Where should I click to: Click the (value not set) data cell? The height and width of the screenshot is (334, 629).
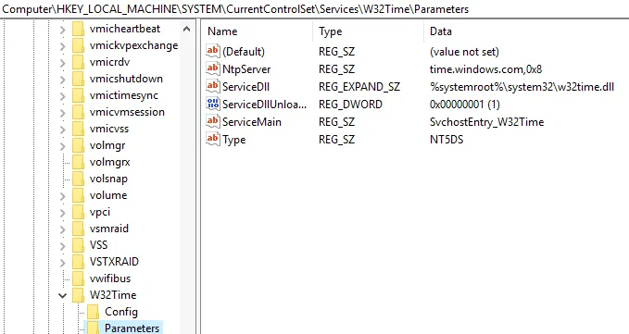coord(464,52)
